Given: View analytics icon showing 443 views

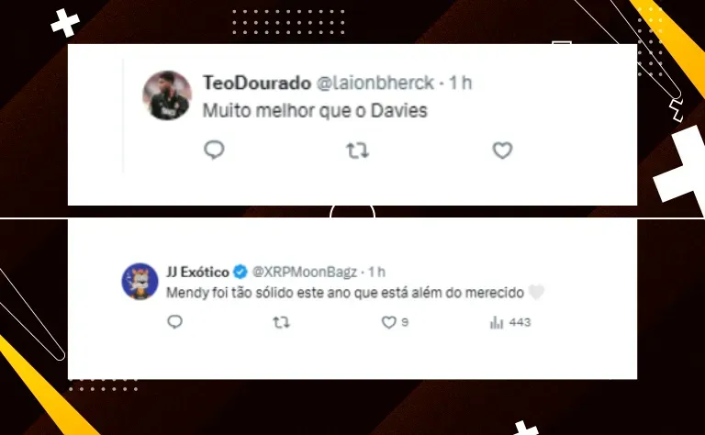Looking at the screenshot, I should [x=497, y=322].
